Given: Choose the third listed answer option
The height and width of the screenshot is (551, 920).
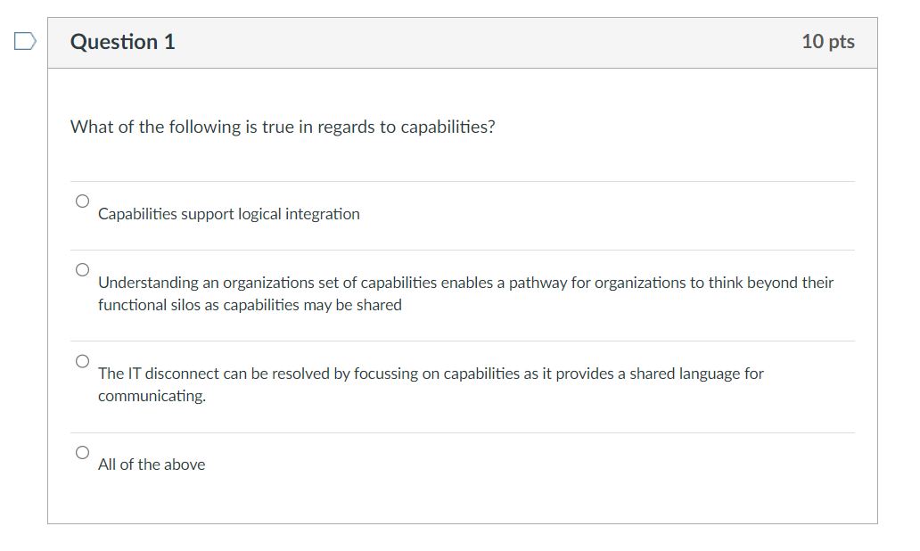Looking at the screenshot, I should click(431, 384).
